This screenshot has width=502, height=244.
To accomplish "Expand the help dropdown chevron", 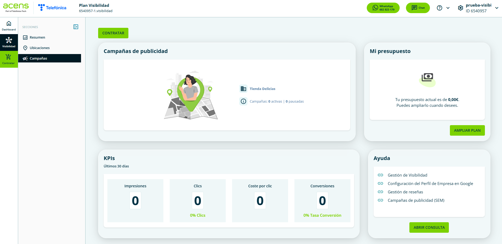I will [448, 8].
